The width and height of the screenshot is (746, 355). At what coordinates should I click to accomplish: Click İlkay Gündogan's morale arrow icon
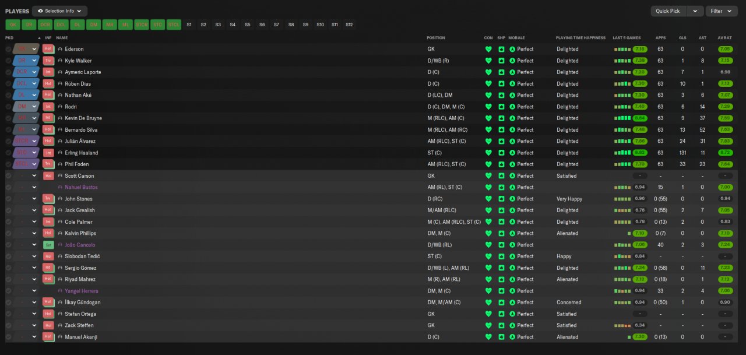[x=512, y=303]
